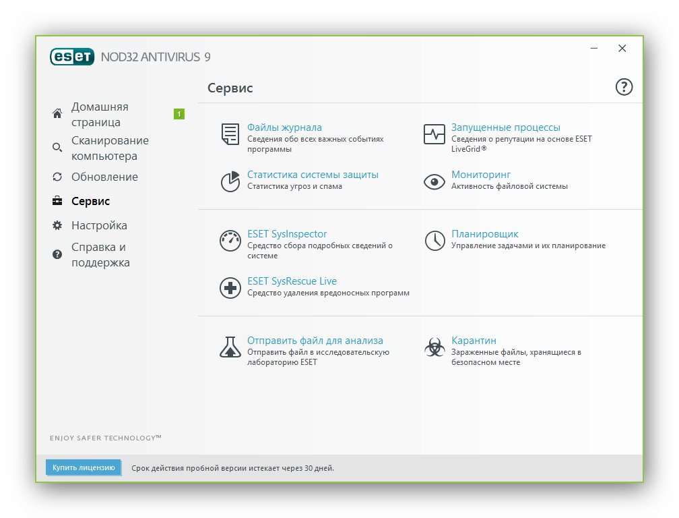679x518 pixels.
Task: Open the help question mark icon
Action: click(x=624, y=87)
